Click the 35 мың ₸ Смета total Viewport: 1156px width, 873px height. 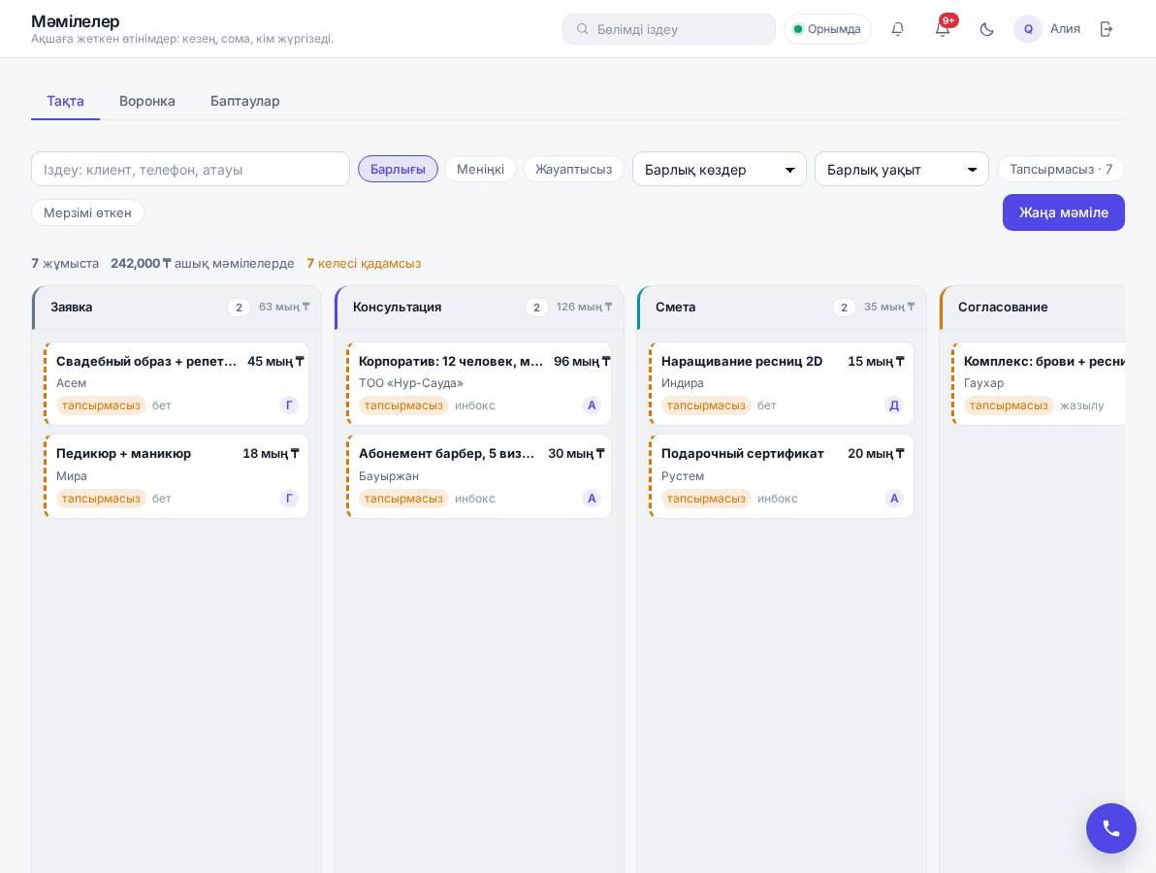click(x=889, y=307)
